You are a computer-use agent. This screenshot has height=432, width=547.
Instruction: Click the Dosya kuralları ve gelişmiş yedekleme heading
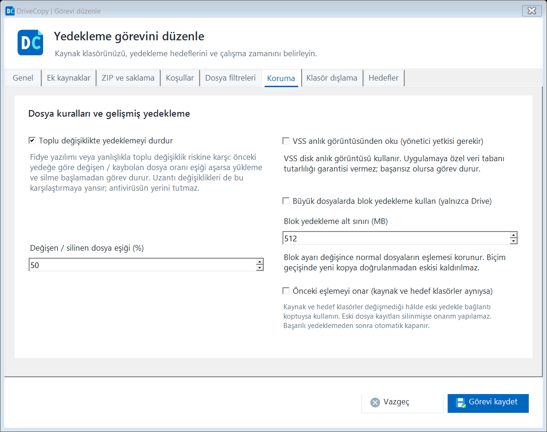tap(109, 114)
